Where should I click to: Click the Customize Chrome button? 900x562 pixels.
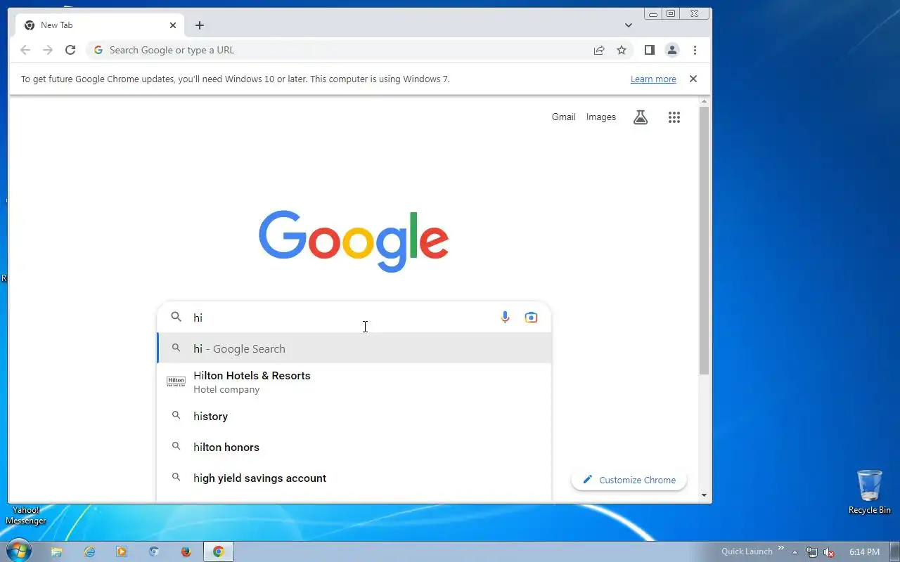coord(629,480)
